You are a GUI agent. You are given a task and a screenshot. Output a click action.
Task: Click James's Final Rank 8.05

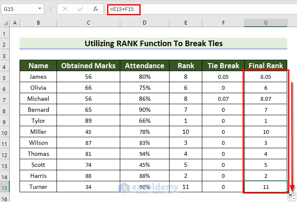[266, 77]
